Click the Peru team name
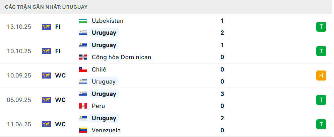The width and height of the screenshot is (334, 137). [x=98, y=106]
